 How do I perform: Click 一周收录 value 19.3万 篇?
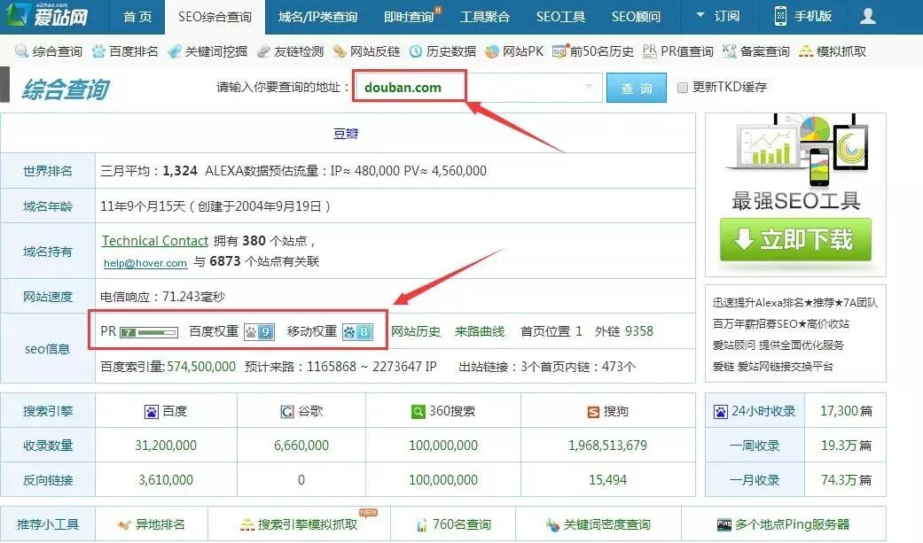tap(847, 446)
